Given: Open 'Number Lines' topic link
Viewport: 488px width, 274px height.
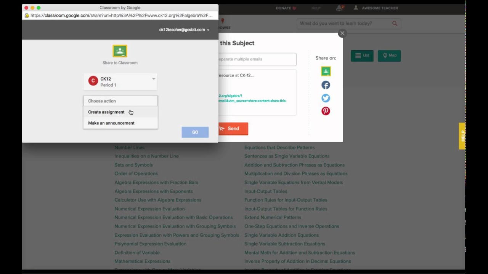Looking at the screenshot, I should [x=129, y=147].
